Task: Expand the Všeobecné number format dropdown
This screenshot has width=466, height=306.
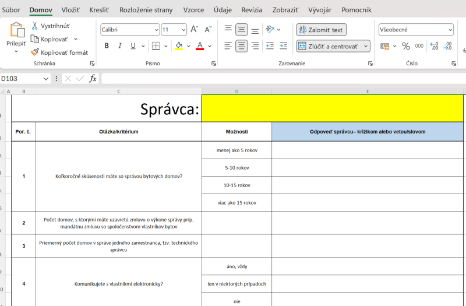Action: coord(450,30)
